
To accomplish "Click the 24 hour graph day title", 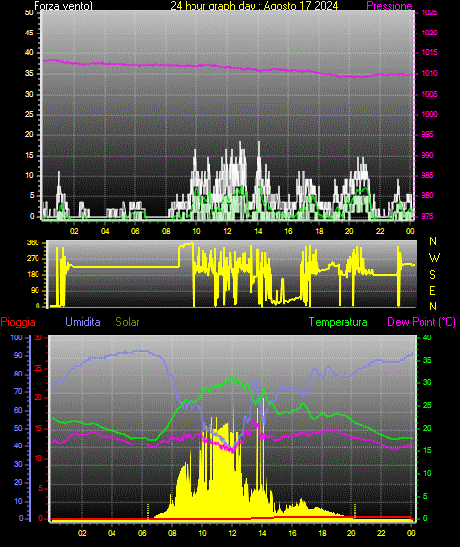I will click(254, 6).
